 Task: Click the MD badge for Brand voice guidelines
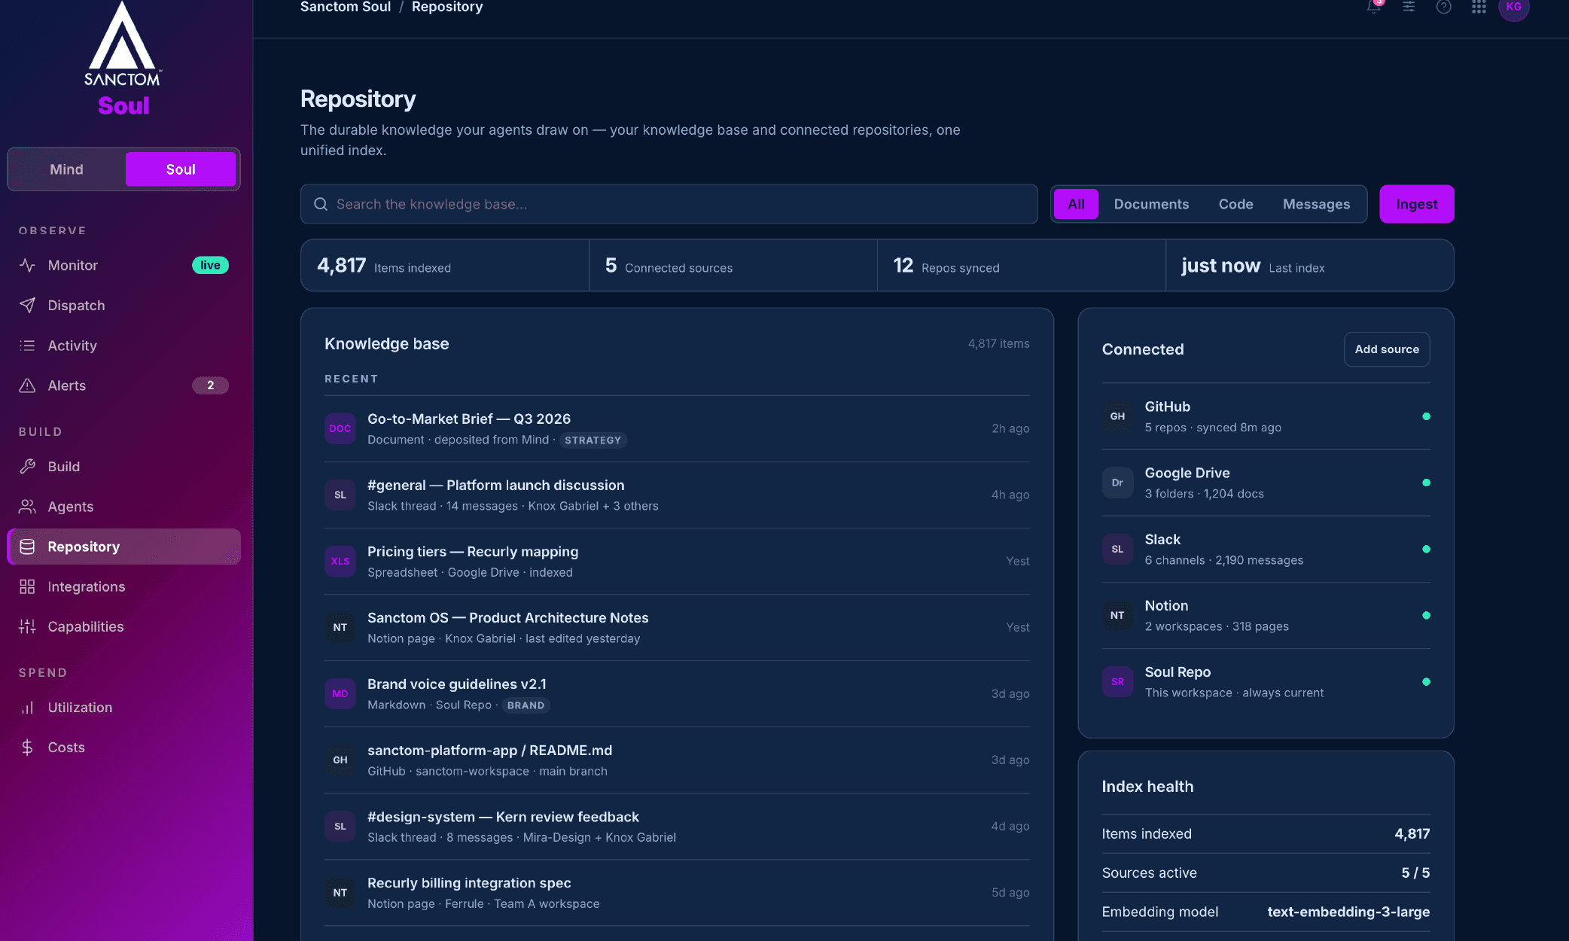click(340, 693)
